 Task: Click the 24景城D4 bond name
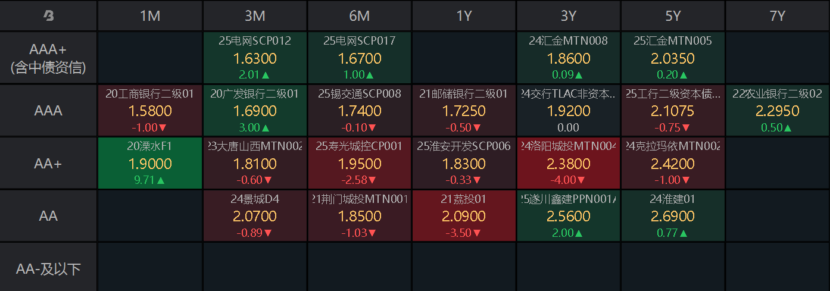(255, 199)
